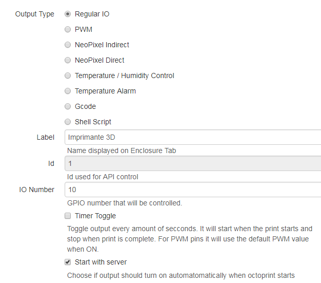Click the Id used for API control hint
Screen dimensions: 321x283
110,177
